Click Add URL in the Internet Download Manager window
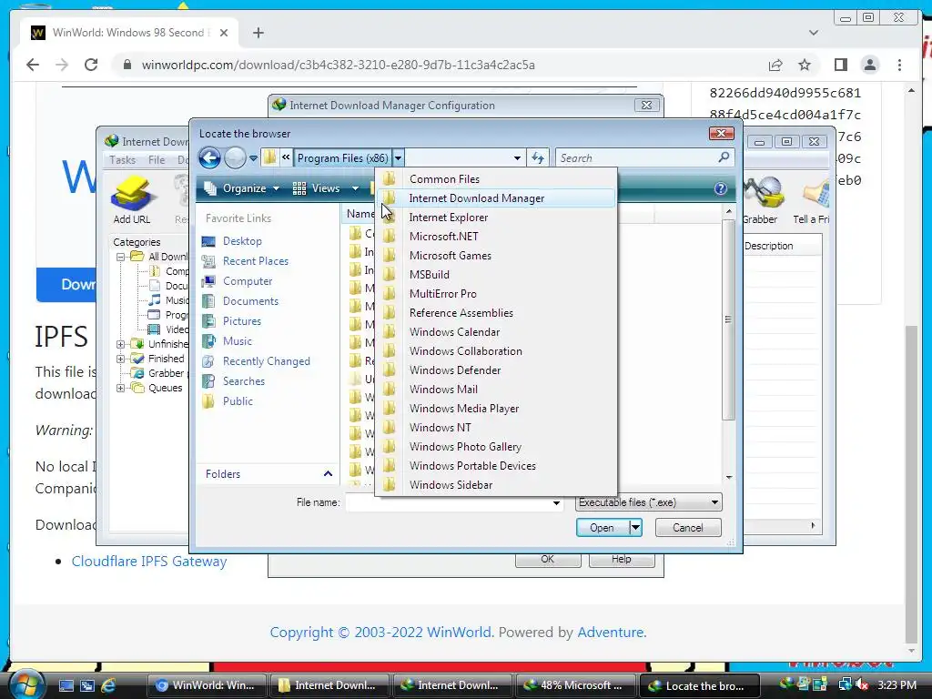The image size is (932, 699). [132, 200]
